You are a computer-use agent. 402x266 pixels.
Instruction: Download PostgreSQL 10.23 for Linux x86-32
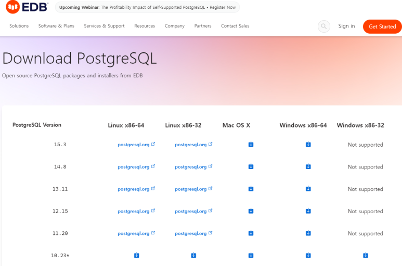[193, 255]
